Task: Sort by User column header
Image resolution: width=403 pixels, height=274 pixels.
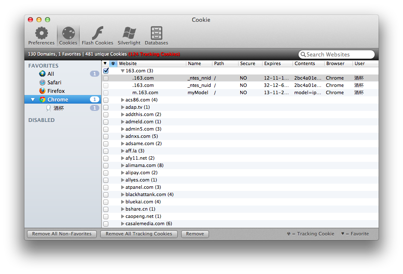Action: pos(365,63)
